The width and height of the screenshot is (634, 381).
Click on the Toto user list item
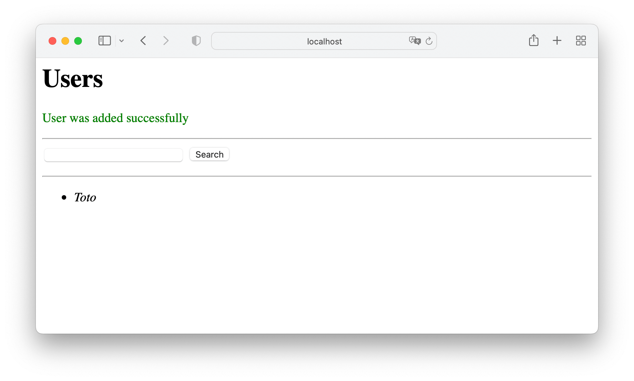(x=86, y=196)
